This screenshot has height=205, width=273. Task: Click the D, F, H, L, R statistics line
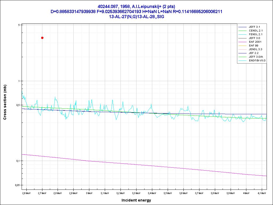136,11
